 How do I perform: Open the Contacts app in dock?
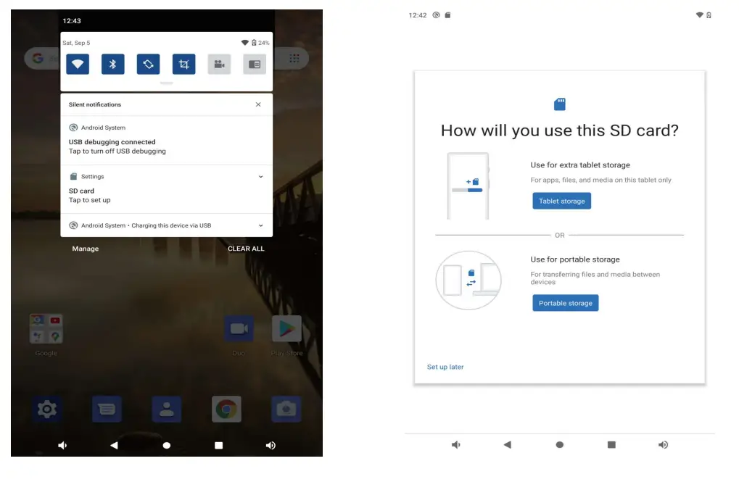(166, 409)
